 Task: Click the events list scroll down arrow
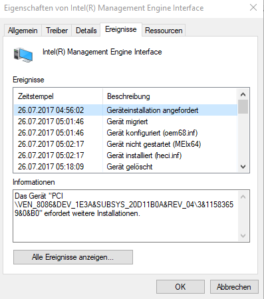click(x=243, y=167)
